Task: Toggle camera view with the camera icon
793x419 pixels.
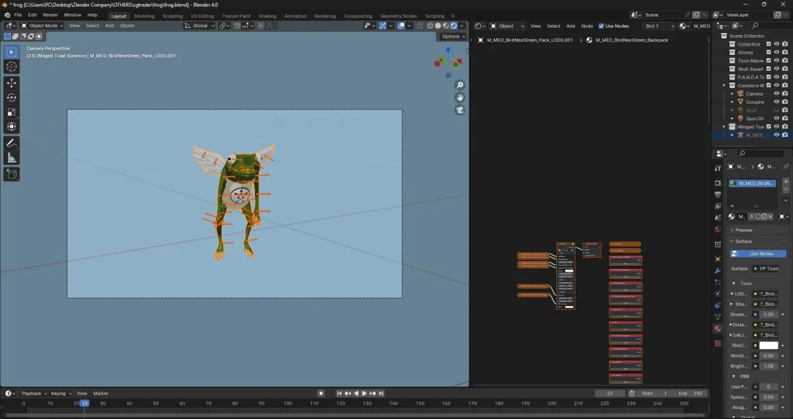Action: pos(460,110)
